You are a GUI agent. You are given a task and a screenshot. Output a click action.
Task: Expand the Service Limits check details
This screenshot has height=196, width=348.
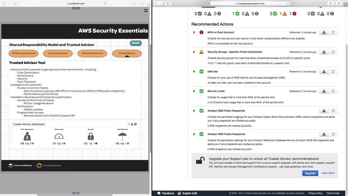(194, 91)
